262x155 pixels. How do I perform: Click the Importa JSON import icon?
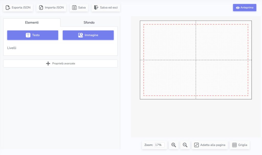41,8
